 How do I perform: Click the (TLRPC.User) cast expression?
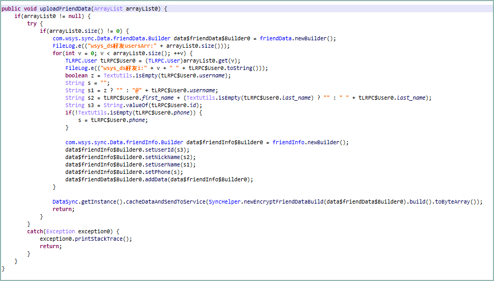point(164,60)
